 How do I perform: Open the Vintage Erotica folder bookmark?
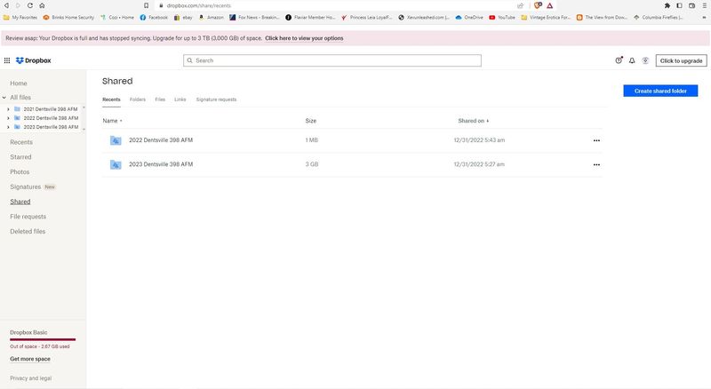pos(546,17)
